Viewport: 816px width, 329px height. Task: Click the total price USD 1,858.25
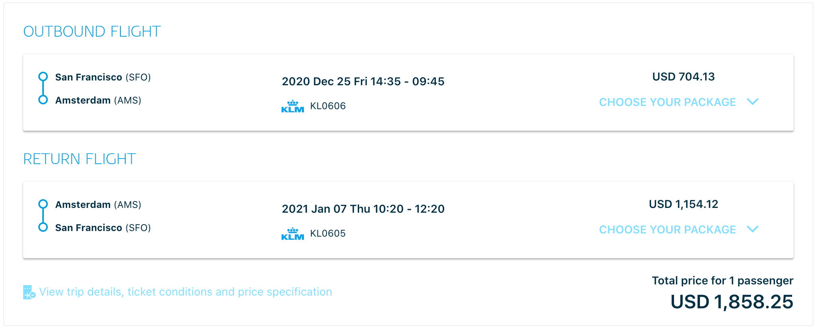tap(731, 302)
